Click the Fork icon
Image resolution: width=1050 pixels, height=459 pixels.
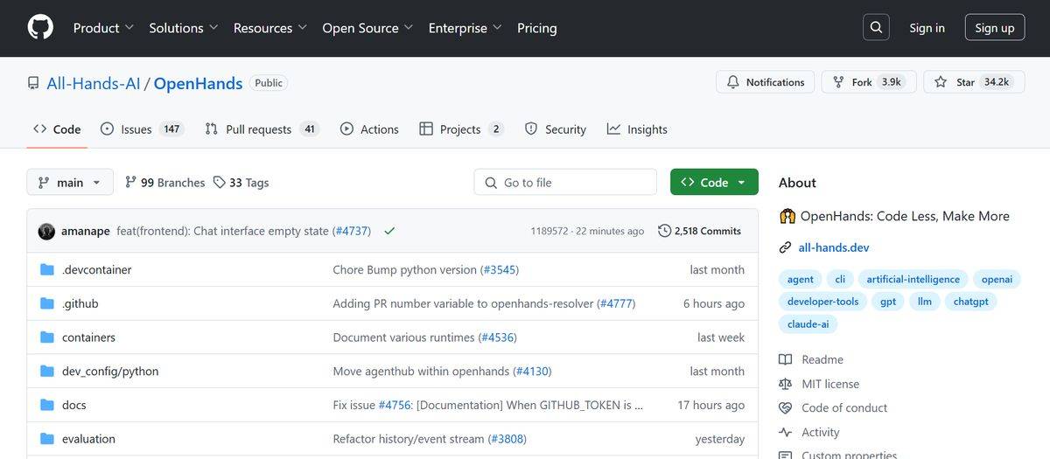839,82
